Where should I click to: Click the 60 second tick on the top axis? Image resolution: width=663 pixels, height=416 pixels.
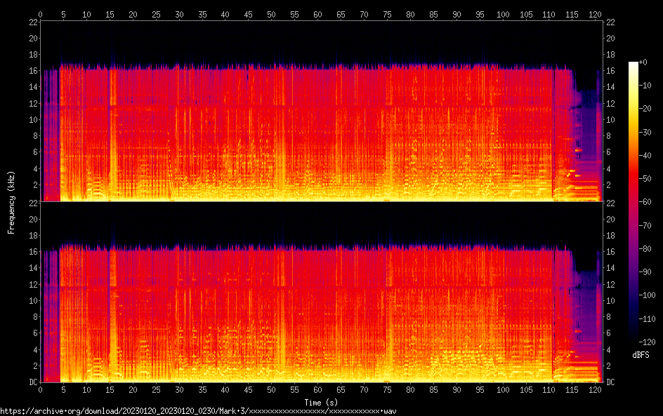click(317, 14)
